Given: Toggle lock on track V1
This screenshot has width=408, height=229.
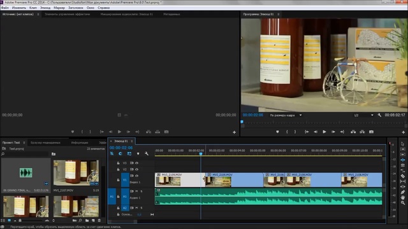Looking at the screenshot, I should tap(118, 179).
